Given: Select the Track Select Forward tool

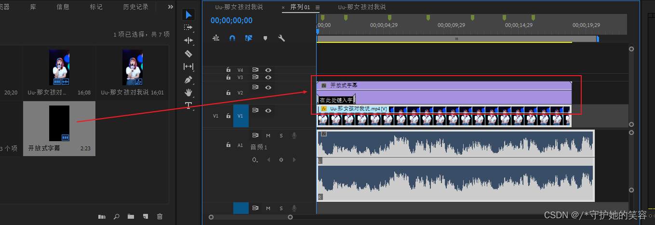Looking at the screenshot, I should point(188,27).
